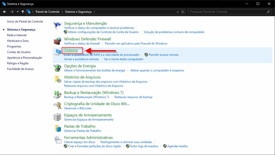Open the Ferramentas Administrativas gear icon
275x155 pixels.
(58, 140)
